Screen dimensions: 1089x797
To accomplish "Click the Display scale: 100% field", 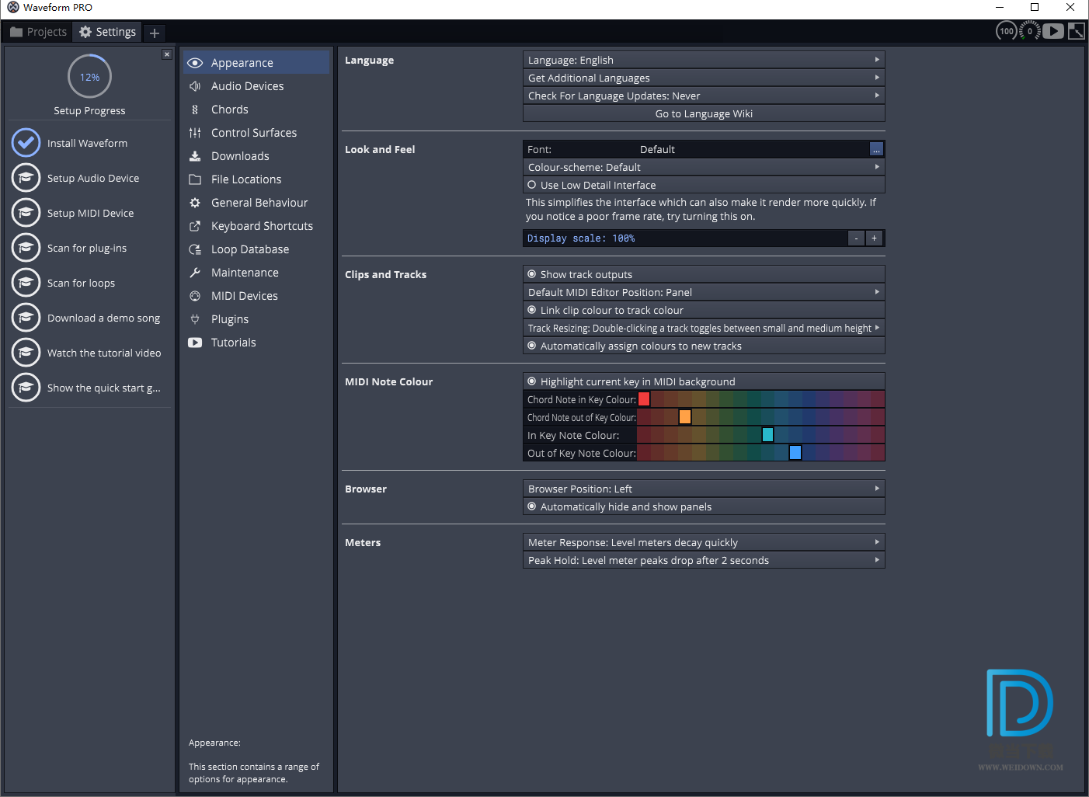I will click(685, 238).
